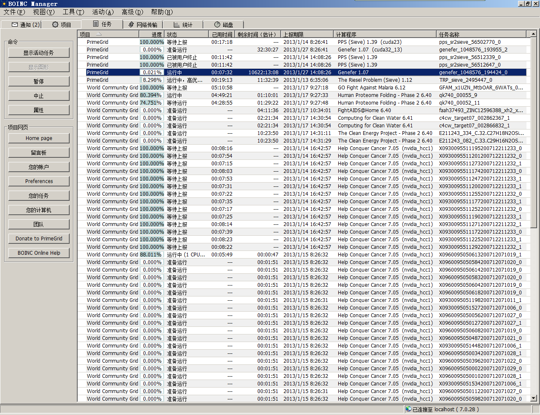Click the 80.394% progress bar
Image resolution: width=540 pixels, height=415 pixels.
tap(152, 95)
